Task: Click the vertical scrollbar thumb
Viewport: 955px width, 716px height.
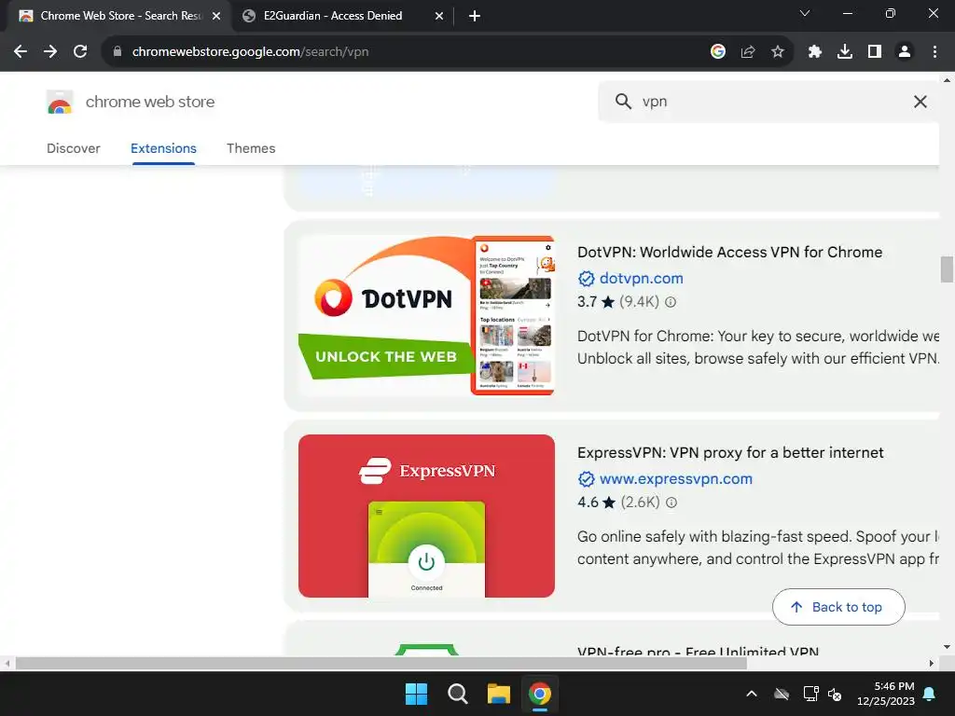Action: (x=947, y=269)
